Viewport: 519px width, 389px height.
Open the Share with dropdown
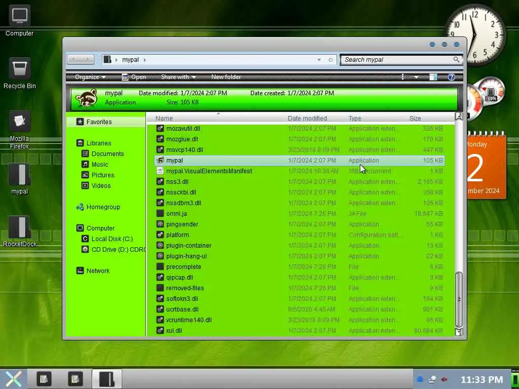coord(178,77)
